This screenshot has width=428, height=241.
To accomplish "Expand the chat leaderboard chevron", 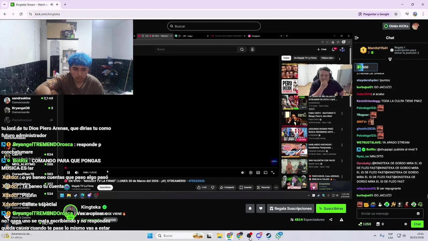I will point(390,59).
